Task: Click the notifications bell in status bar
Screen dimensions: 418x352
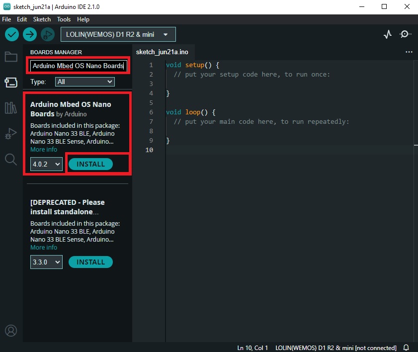Action: tap(406, 348)
